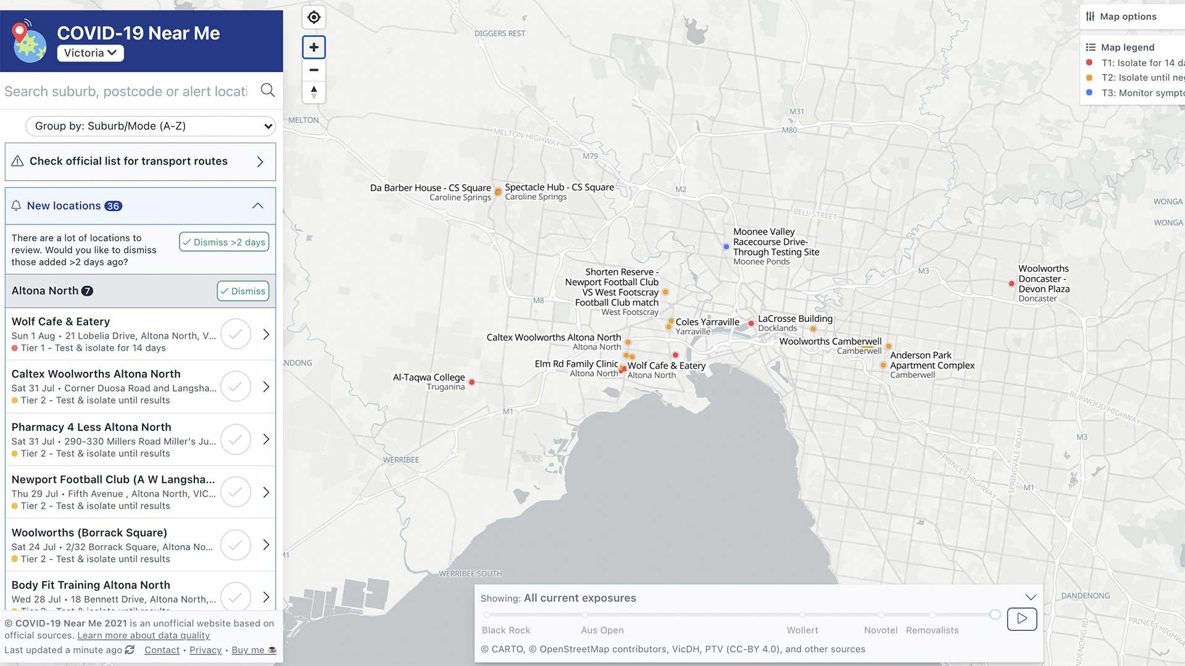This screenshot has width=1185, height=666.
Task: Open Map options panel
Action: coord(1133,17)
